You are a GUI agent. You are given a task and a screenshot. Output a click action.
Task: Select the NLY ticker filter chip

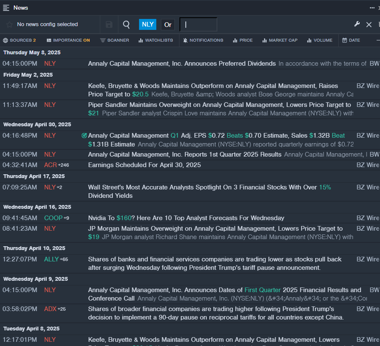pos(147,24)
